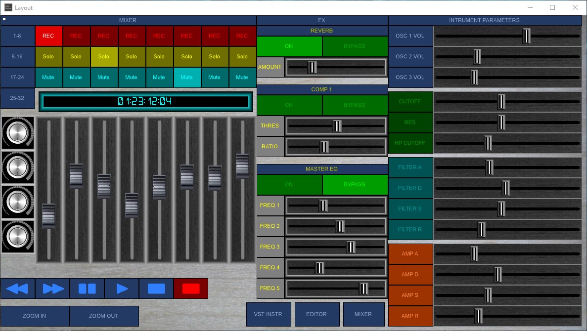Click the play transport button
The image size is (587, 331).
pyautogui.click(x=122, y=289)
